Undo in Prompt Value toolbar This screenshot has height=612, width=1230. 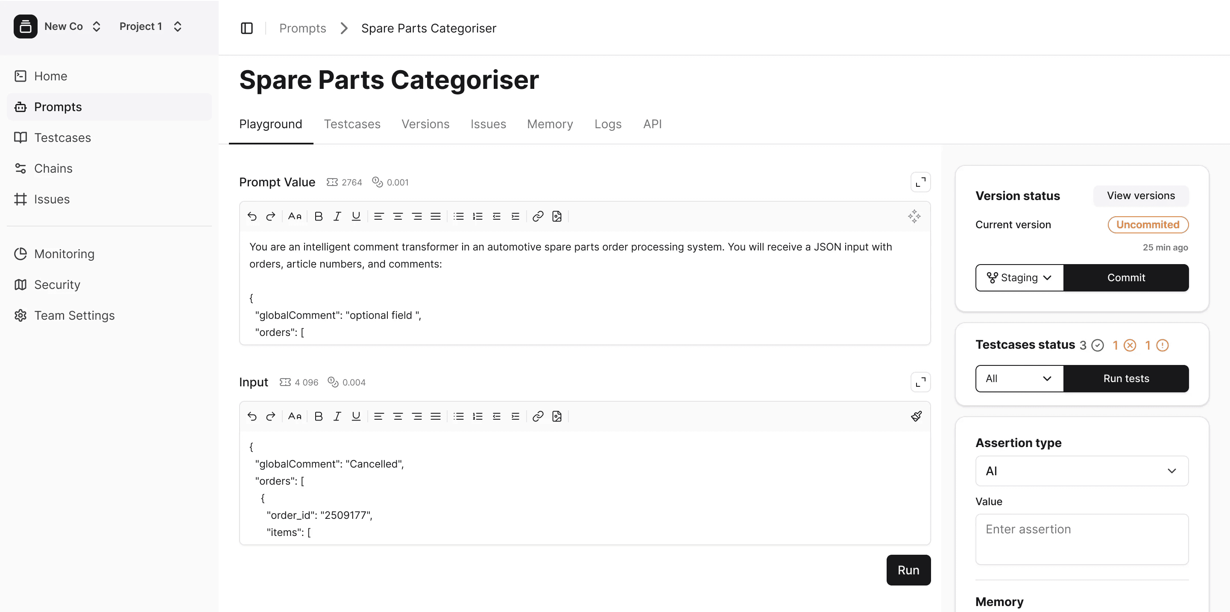pyautogui.click(x=252, y=216)
